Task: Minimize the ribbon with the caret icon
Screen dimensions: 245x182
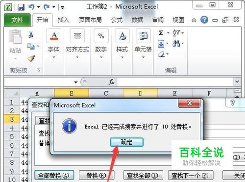Action: point(194,20)
